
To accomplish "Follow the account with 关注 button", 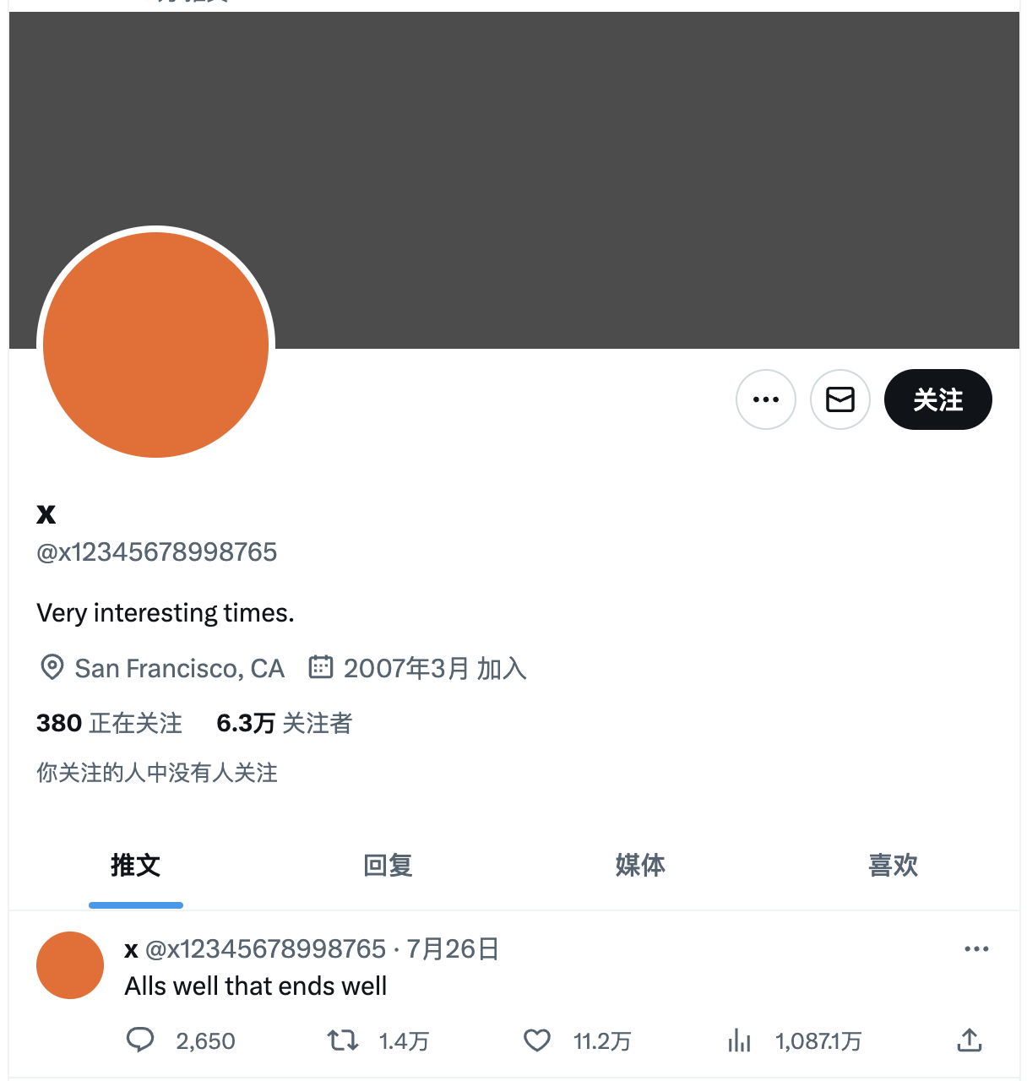I will pos(938,399).
